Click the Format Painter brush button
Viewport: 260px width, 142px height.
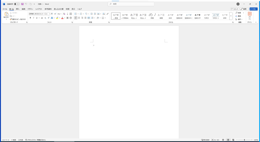[18, 19]
